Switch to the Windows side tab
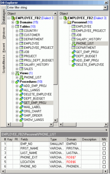 click(x=4, y=33)
